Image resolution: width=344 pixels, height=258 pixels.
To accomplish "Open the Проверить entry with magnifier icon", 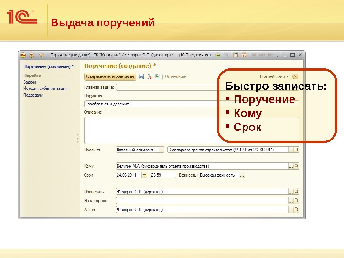I will tap(296, 192).
